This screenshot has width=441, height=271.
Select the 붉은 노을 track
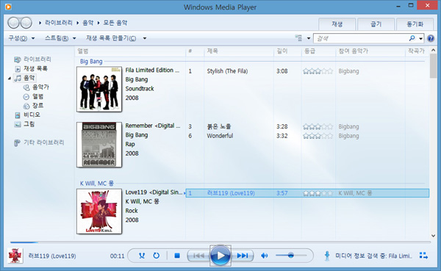(x=219, y=126)
